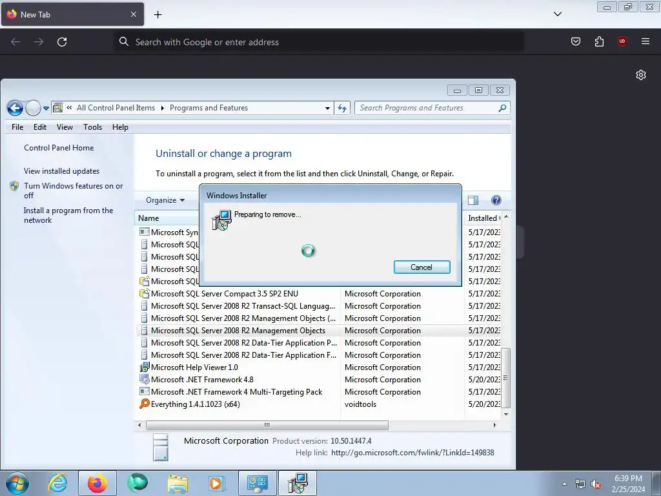Open the Firefox extensions puzzle icon
The width and height of the screenshot is (661, 496).
pyautogui.click(x=599, y=41)
